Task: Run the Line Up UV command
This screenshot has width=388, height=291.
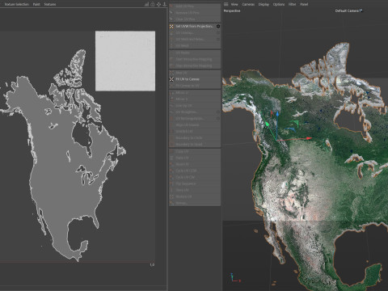Action: (195, 106)
